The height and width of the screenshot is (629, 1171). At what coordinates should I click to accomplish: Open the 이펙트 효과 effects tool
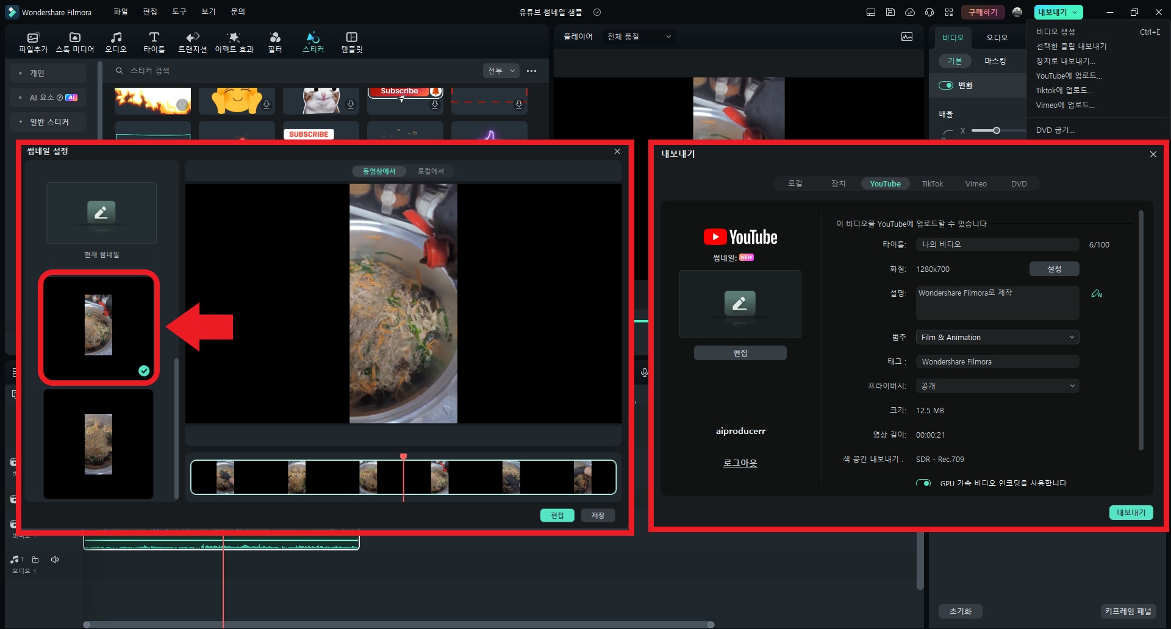(234, 43)
